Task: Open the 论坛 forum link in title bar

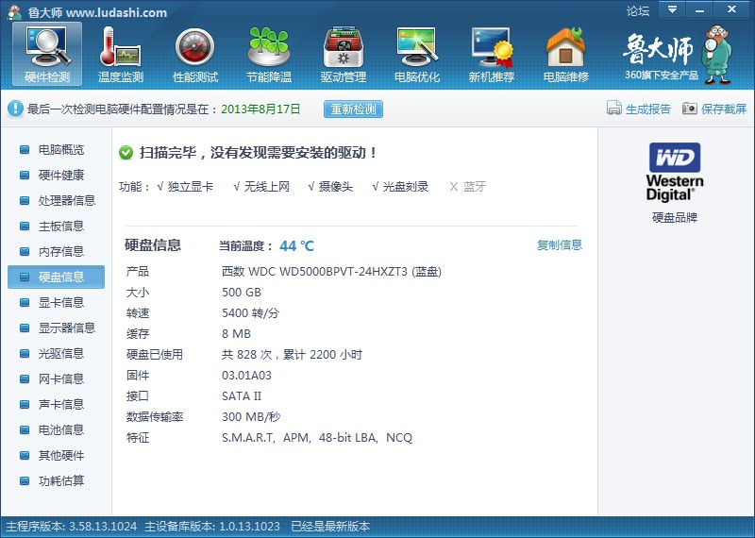Action: [x=638, y=11]
